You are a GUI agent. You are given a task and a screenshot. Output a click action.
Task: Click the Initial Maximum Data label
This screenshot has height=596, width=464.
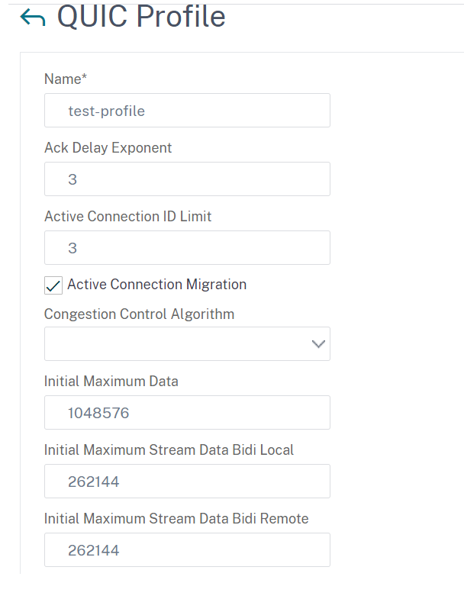[111, 382]
